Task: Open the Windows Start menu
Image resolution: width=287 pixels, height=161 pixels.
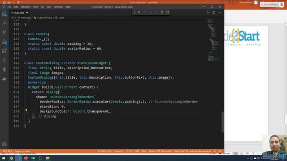Action: (4, 158)
